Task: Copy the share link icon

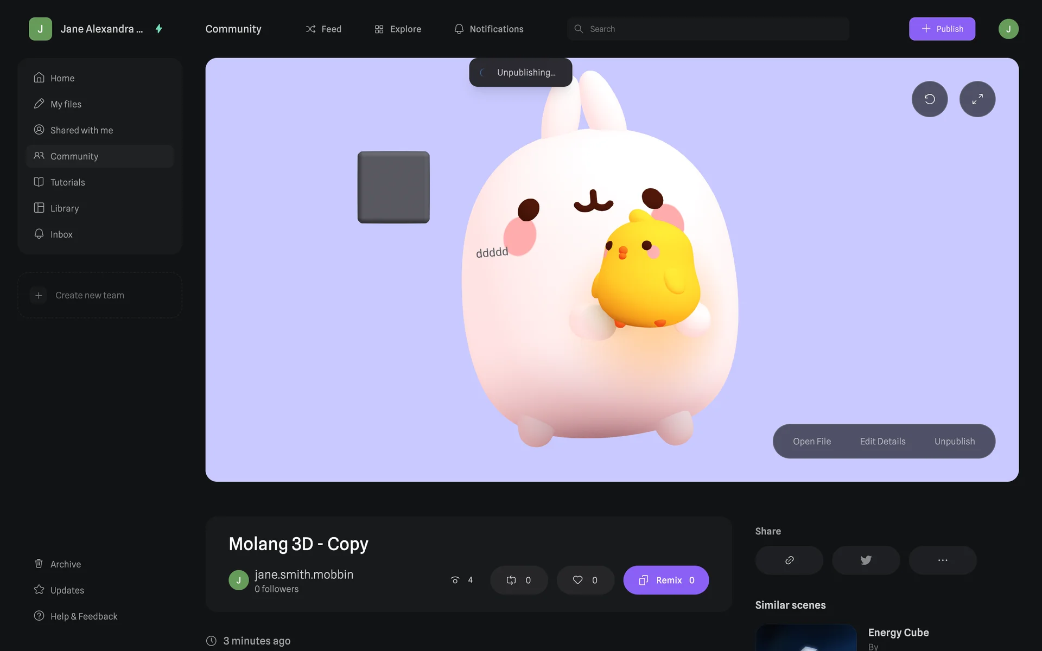Action: coord(789,560)
